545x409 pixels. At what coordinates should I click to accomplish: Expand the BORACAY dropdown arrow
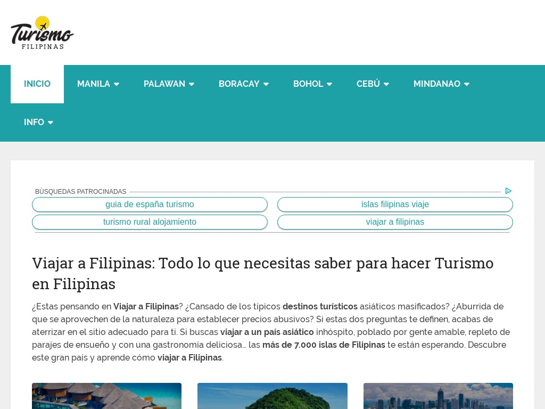click(266, 84)
